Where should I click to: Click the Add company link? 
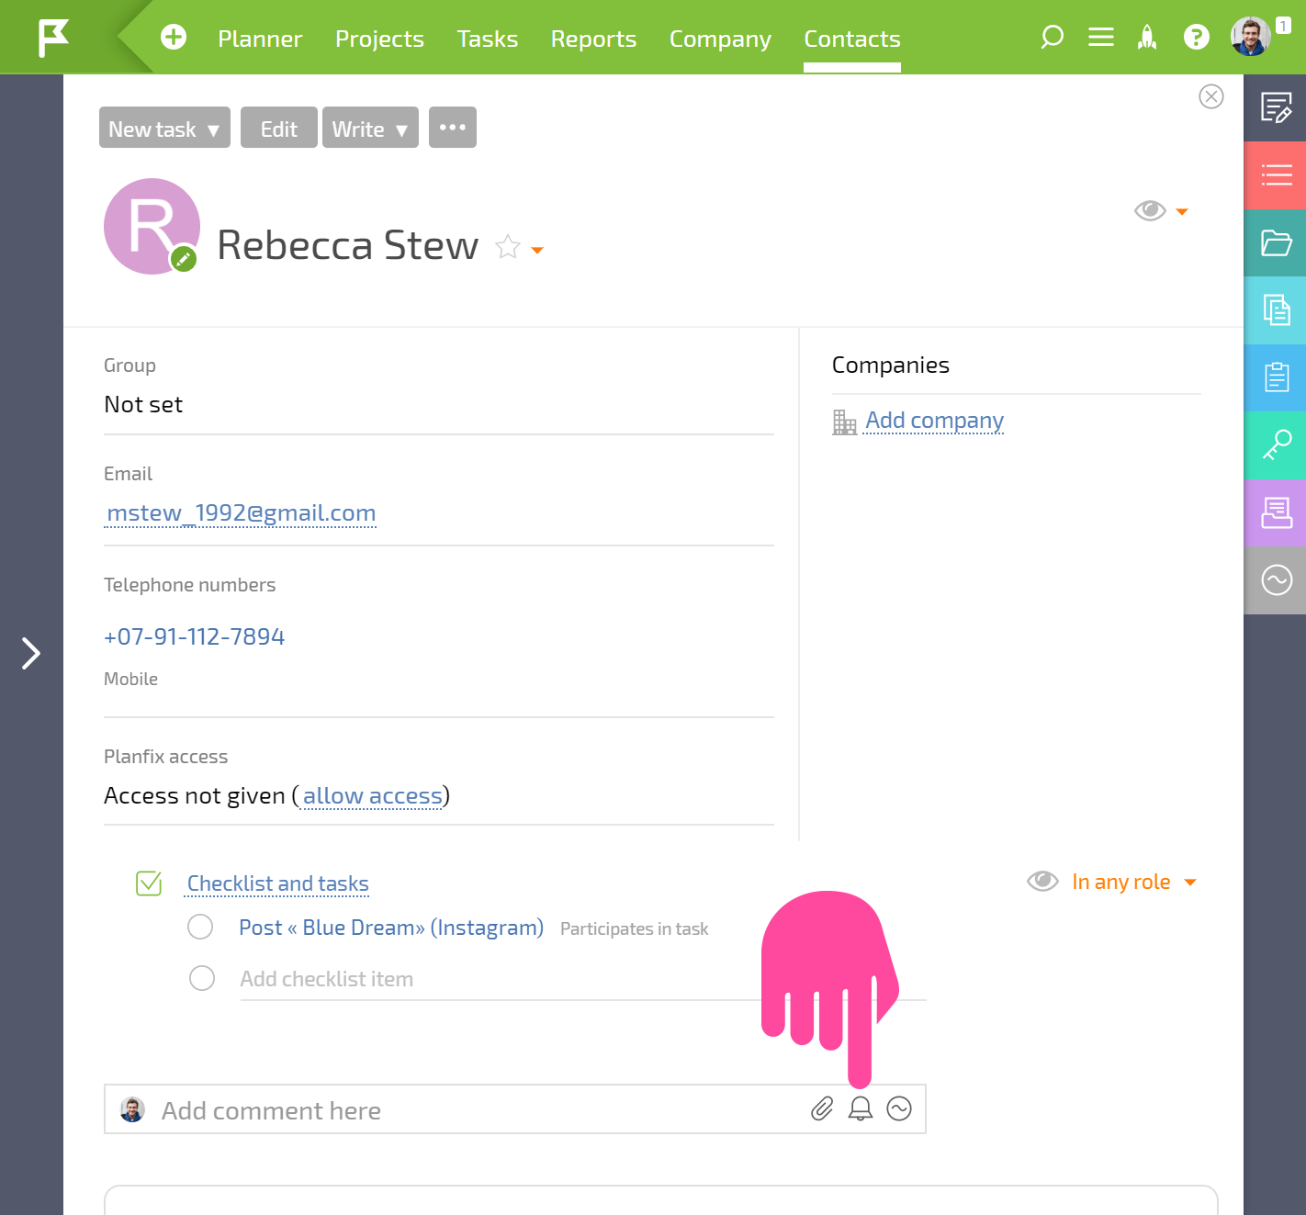tap(934, 420)
